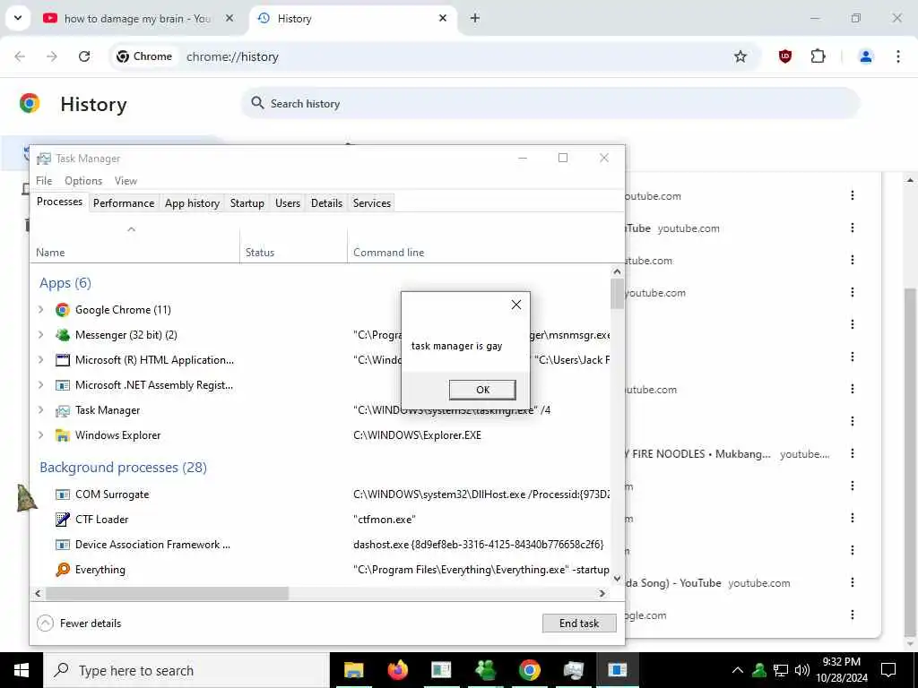
Task: Open network icon in system tray
Action: click(781, 670)
